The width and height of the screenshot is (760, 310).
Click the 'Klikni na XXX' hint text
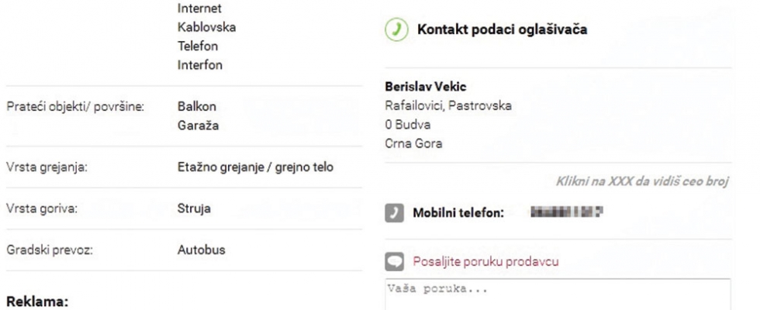tap(644, 181)
